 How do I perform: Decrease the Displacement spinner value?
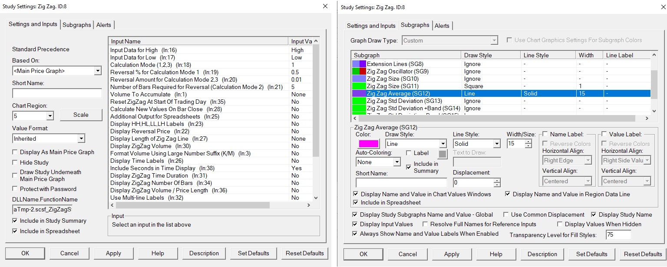[497, 185]
